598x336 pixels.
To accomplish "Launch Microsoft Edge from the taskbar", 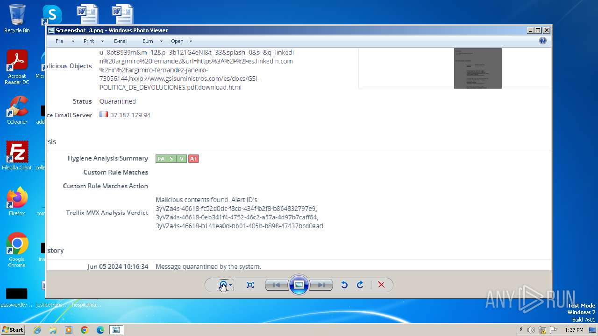I will click(x=100, y=330).
